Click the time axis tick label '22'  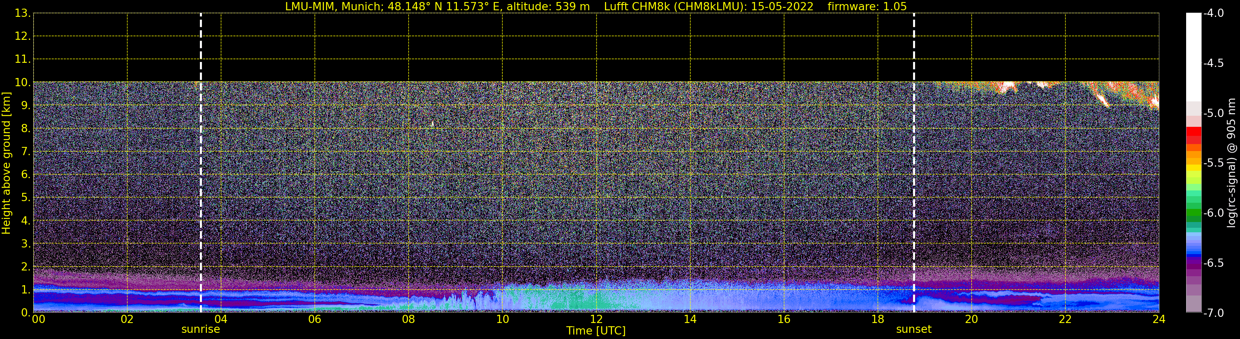click(1065, 319)
